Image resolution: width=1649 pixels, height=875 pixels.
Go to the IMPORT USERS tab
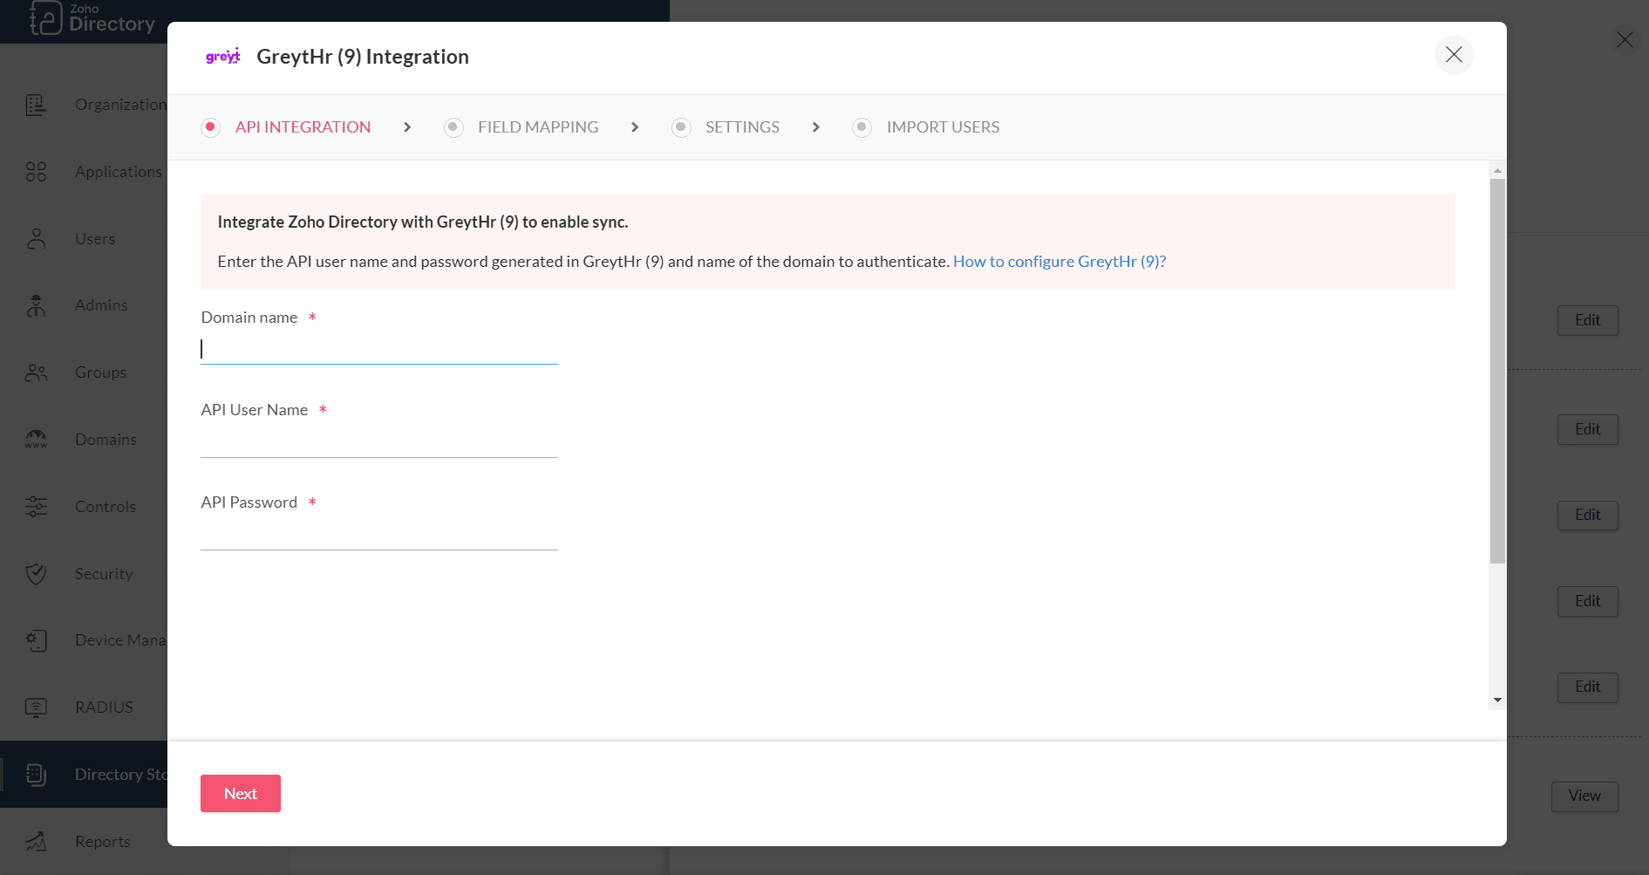pyautogui.click(x=943, y=127)
